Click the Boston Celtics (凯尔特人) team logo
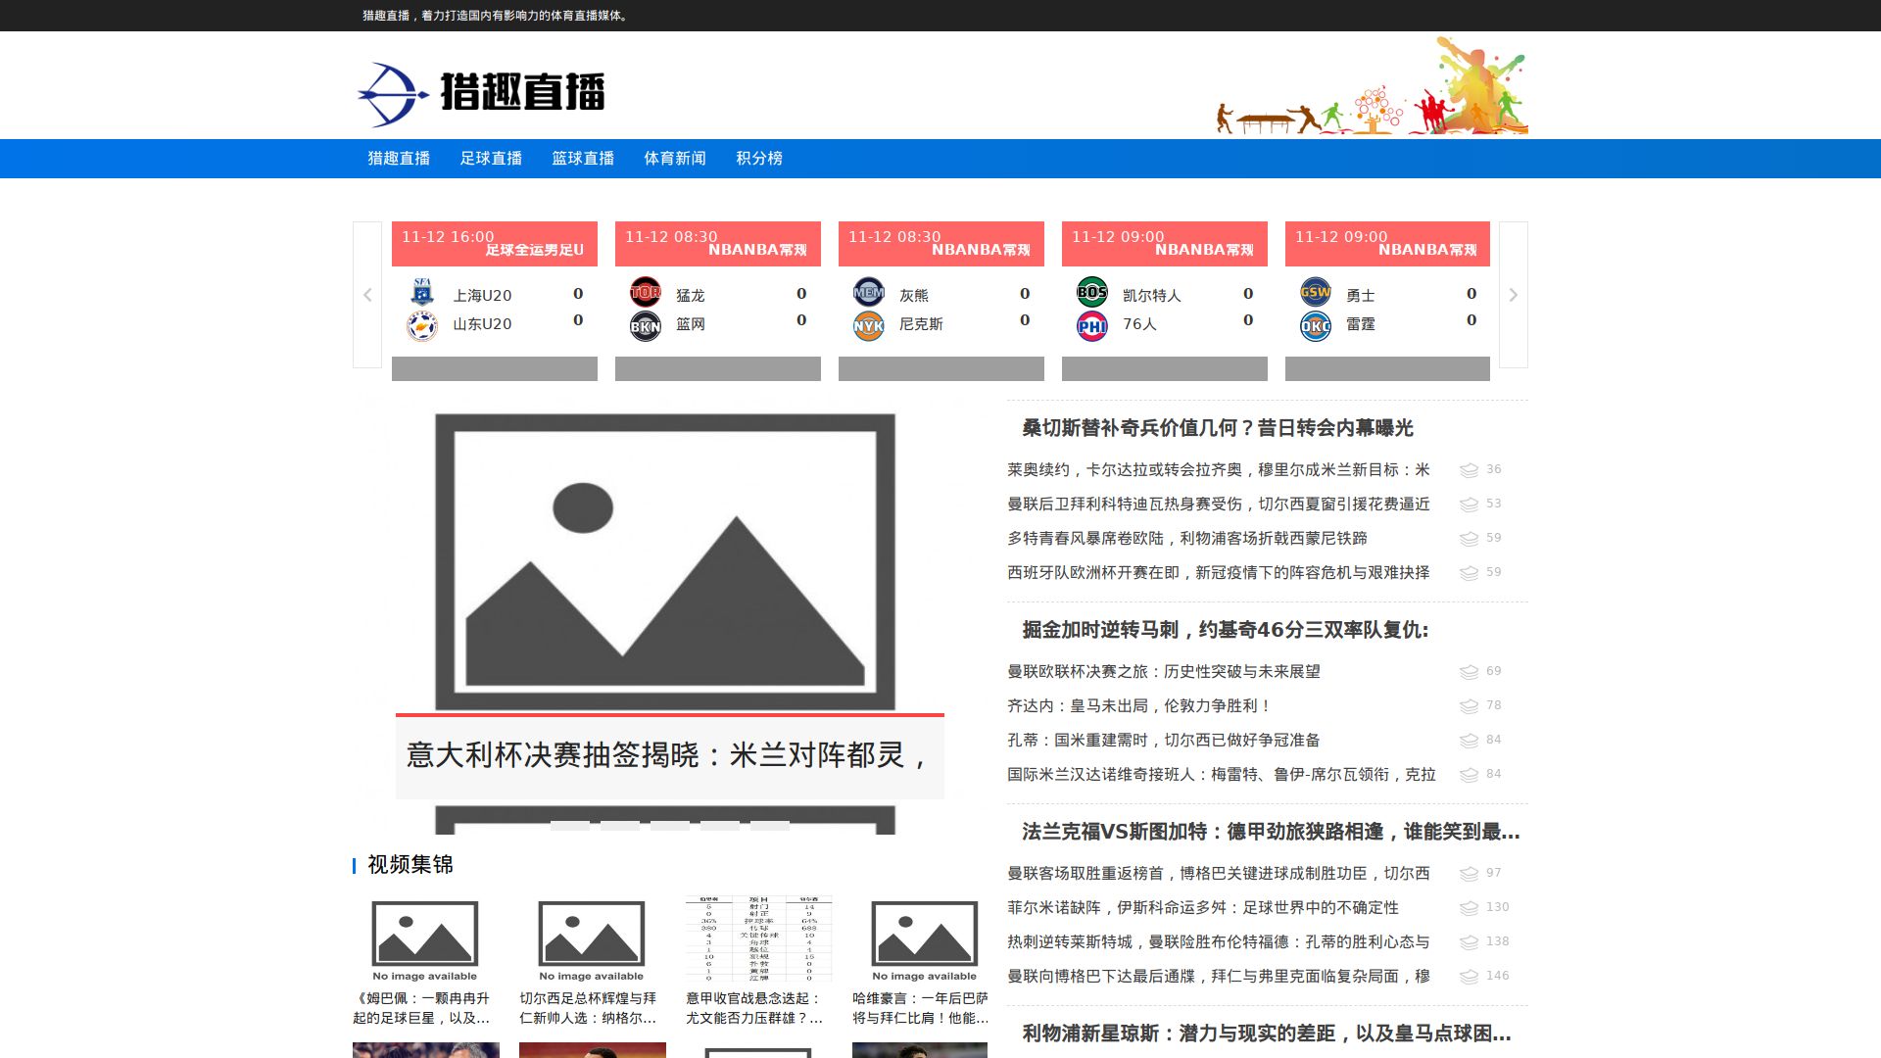The height and width of the screenshot is (1058, 1881). tap(1091, 292)
